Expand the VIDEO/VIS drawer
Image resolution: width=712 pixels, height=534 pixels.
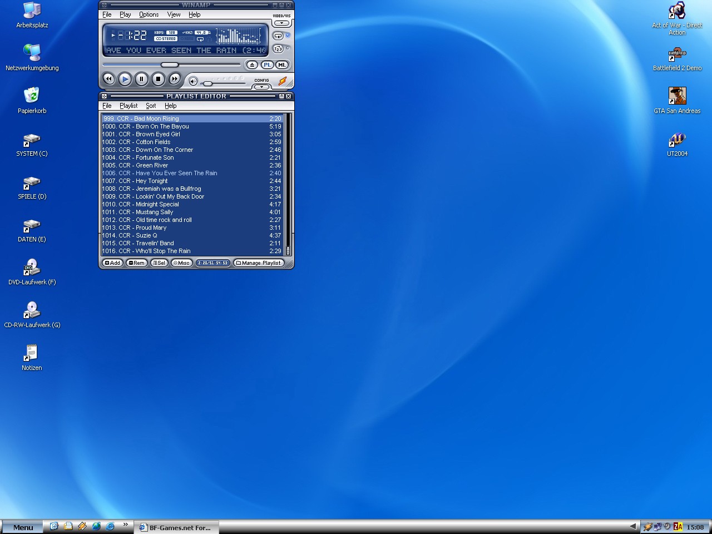tap(282, 23)
